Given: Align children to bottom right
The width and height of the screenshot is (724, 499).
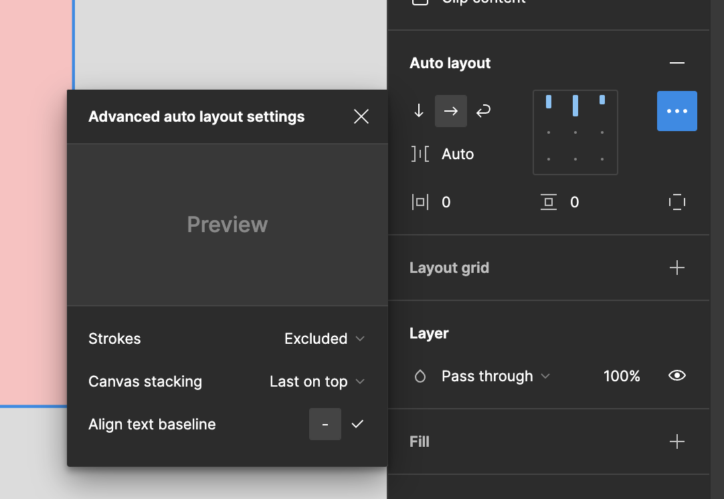Looking at the screenshot, I should (602, 159).
